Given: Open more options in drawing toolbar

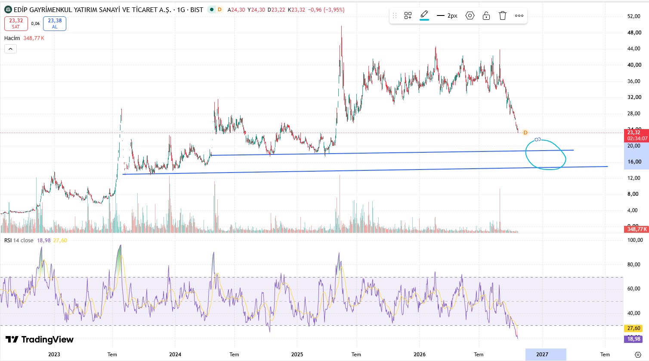Looking at the screenshot, I should point(519,16).
